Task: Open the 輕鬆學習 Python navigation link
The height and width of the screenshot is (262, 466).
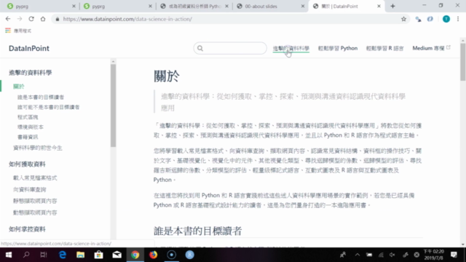Action: (338, 48)
